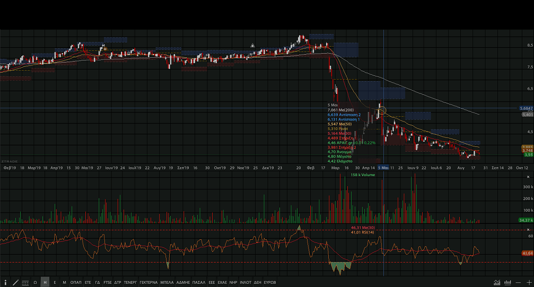Click the info icon in the bottom toolbar

[6, 283]
